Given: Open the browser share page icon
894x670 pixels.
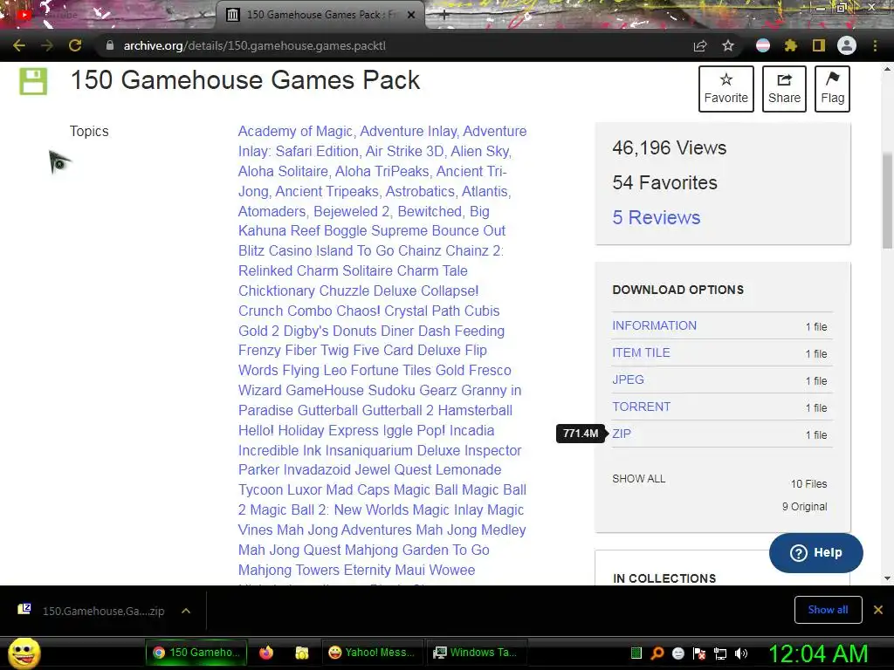Looking at the screenshot, I should coord(700,45).
